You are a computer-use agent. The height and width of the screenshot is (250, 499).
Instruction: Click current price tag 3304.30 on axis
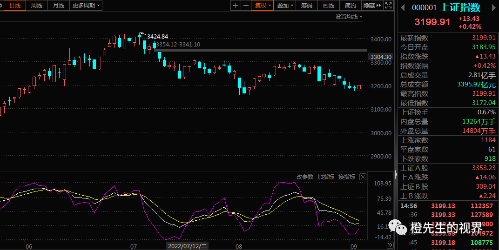(381, 57)
